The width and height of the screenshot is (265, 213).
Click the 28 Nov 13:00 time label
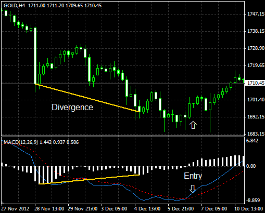coord(49,209)
